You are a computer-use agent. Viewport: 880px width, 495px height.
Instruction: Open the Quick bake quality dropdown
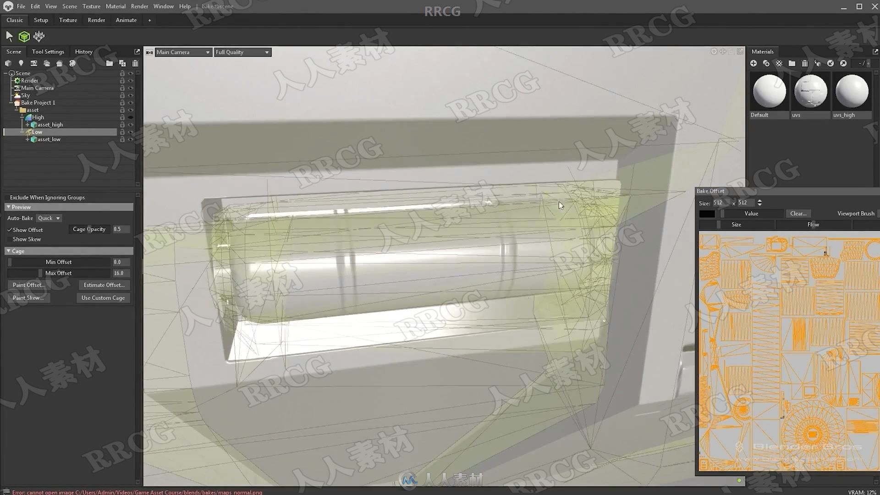tap(48, 218)
